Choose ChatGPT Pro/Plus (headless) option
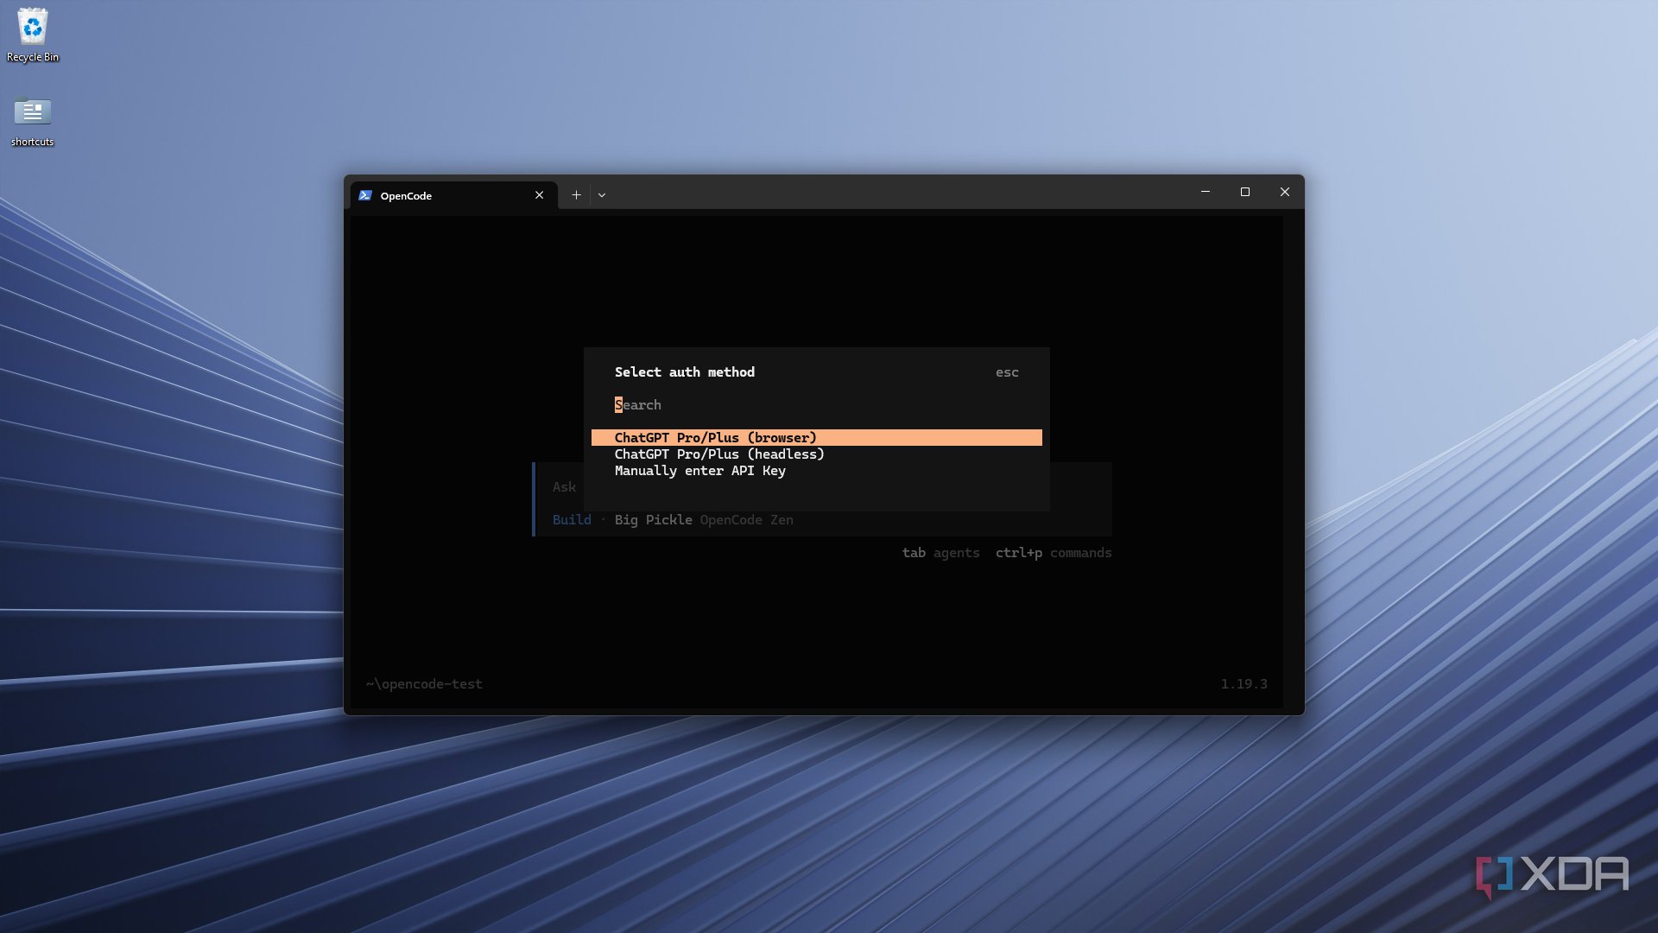This screenshot has height=933, width=1658. [x=719, y=454]
